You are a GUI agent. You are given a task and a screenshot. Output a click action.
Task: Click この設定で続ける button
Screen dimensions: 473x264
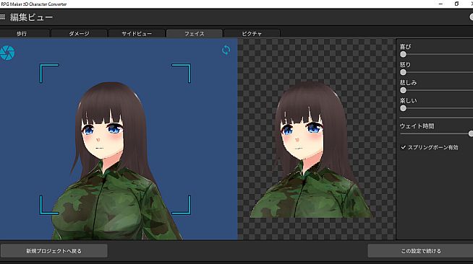tap(420, 251)
